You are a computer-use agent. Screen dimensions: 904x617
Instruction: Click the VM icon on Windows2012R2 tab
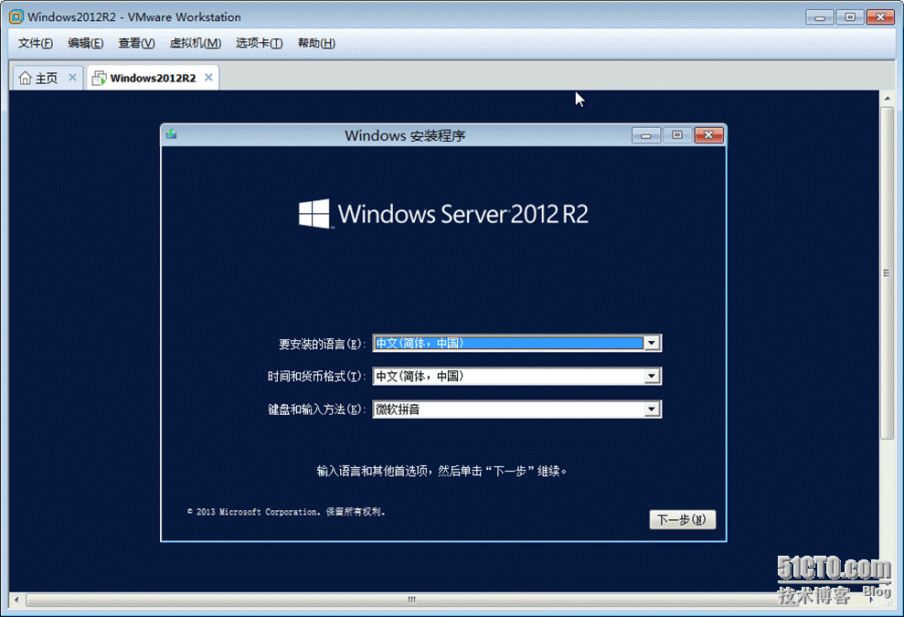click(x=99, y=78)
